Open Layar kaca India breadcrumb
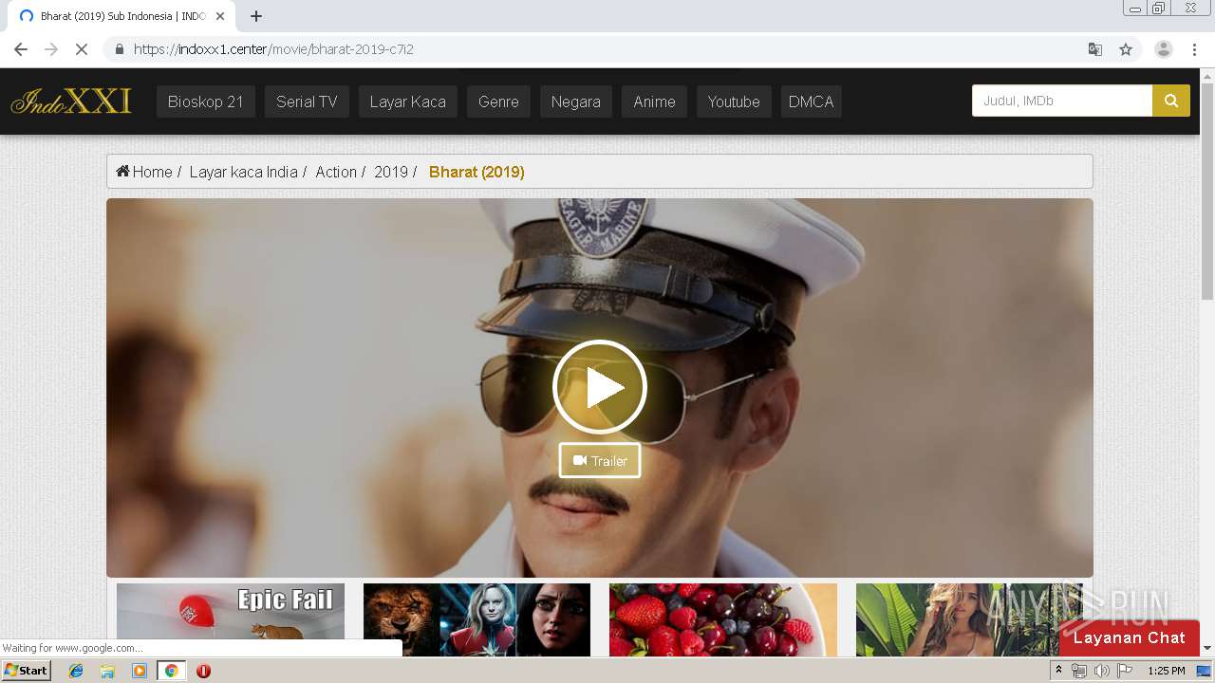 click(x=244, y=172)
